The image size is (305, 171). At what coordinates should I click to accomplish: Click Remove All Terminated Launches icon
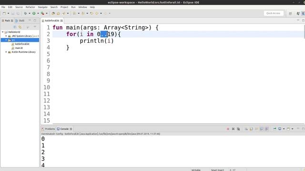coord(238,129)
